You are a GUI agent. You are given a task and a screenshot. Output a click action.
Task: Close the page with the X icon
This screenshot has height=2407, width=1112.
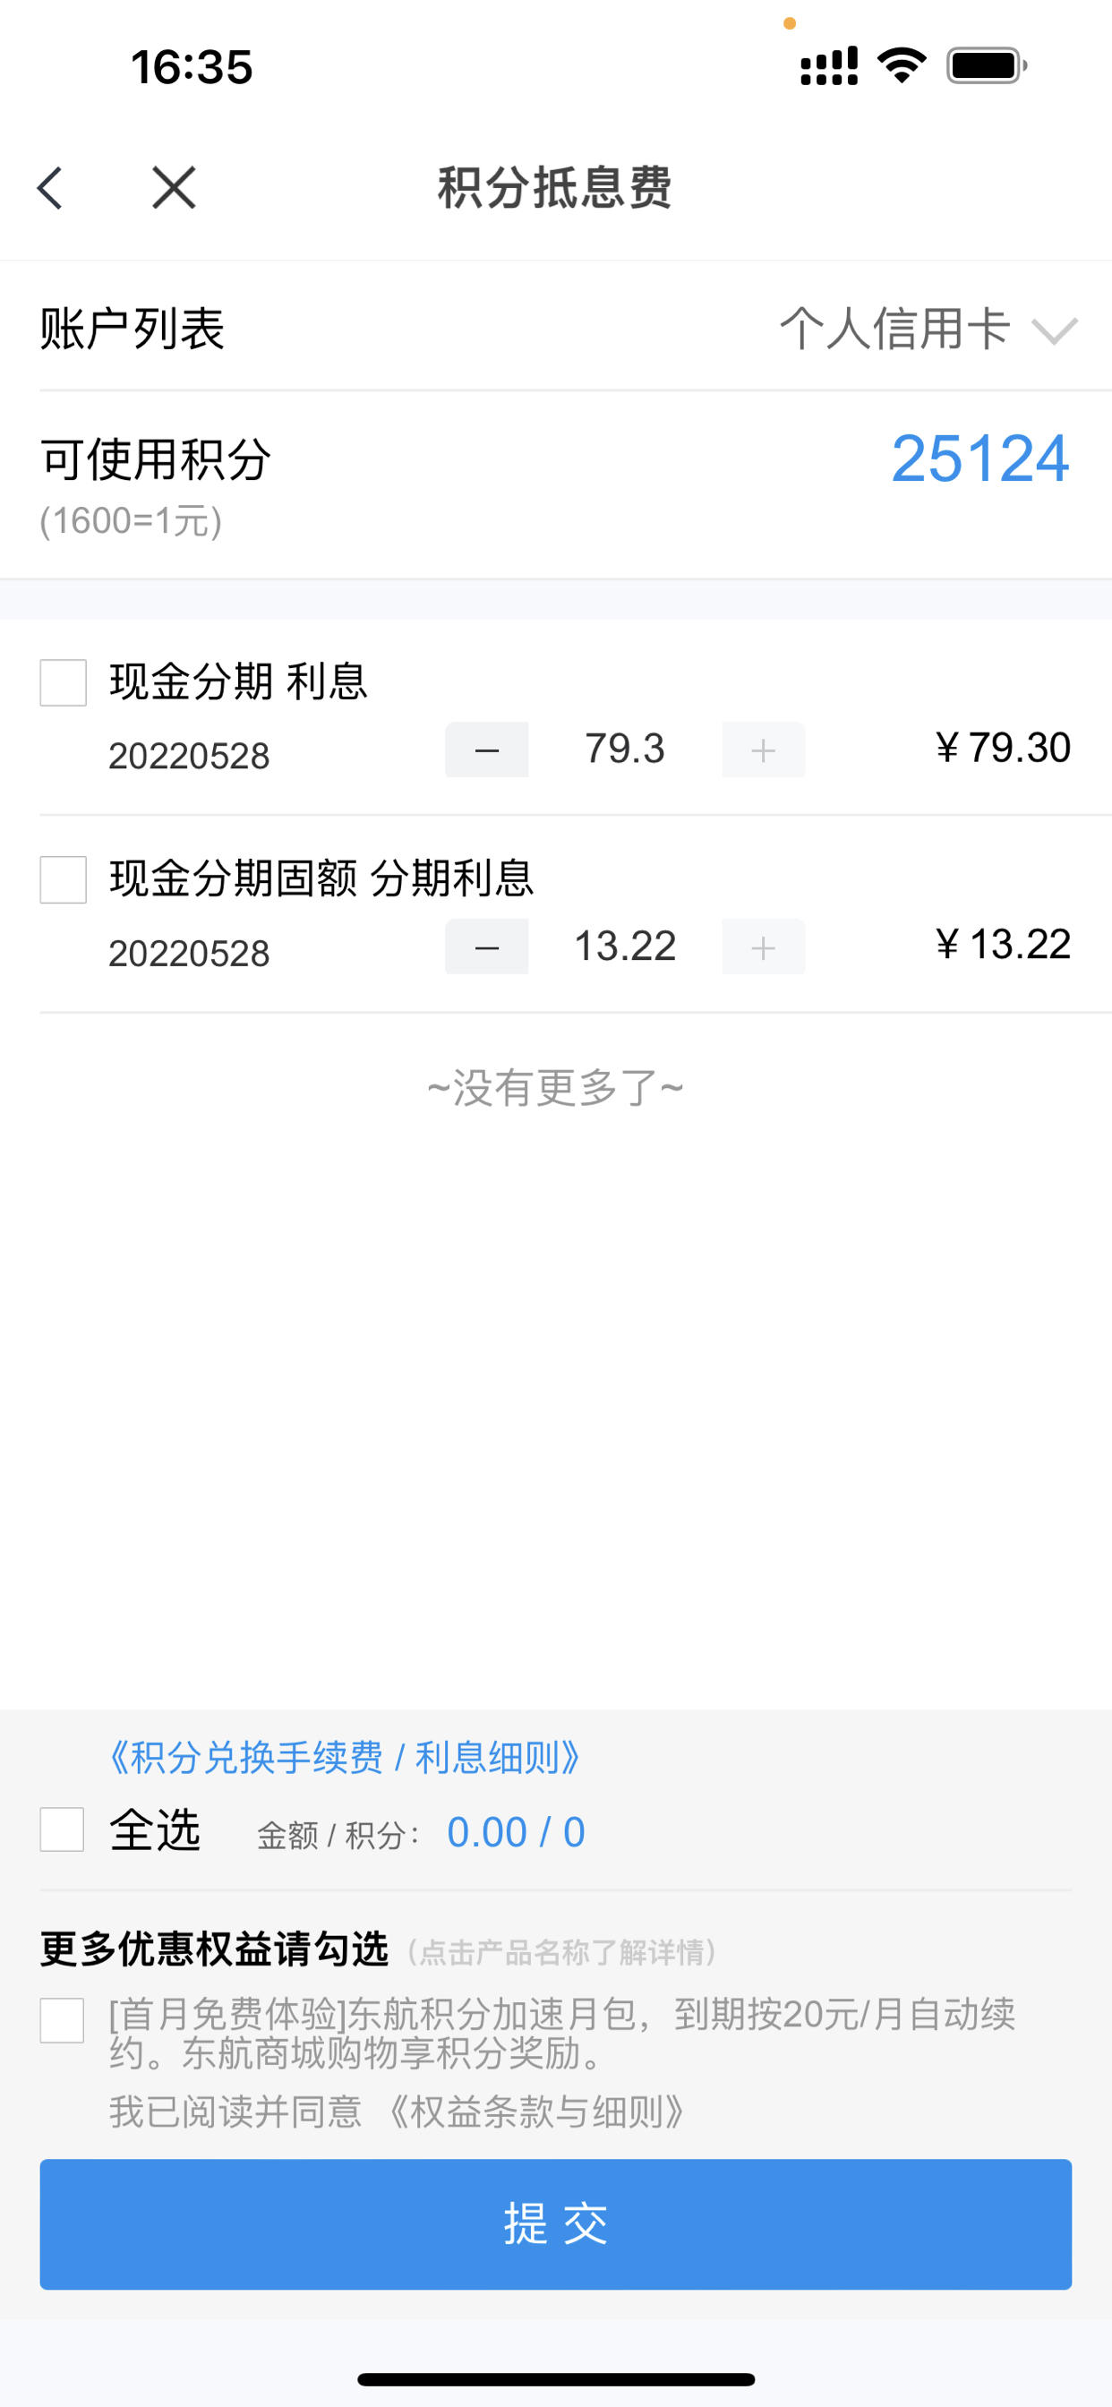174,188
